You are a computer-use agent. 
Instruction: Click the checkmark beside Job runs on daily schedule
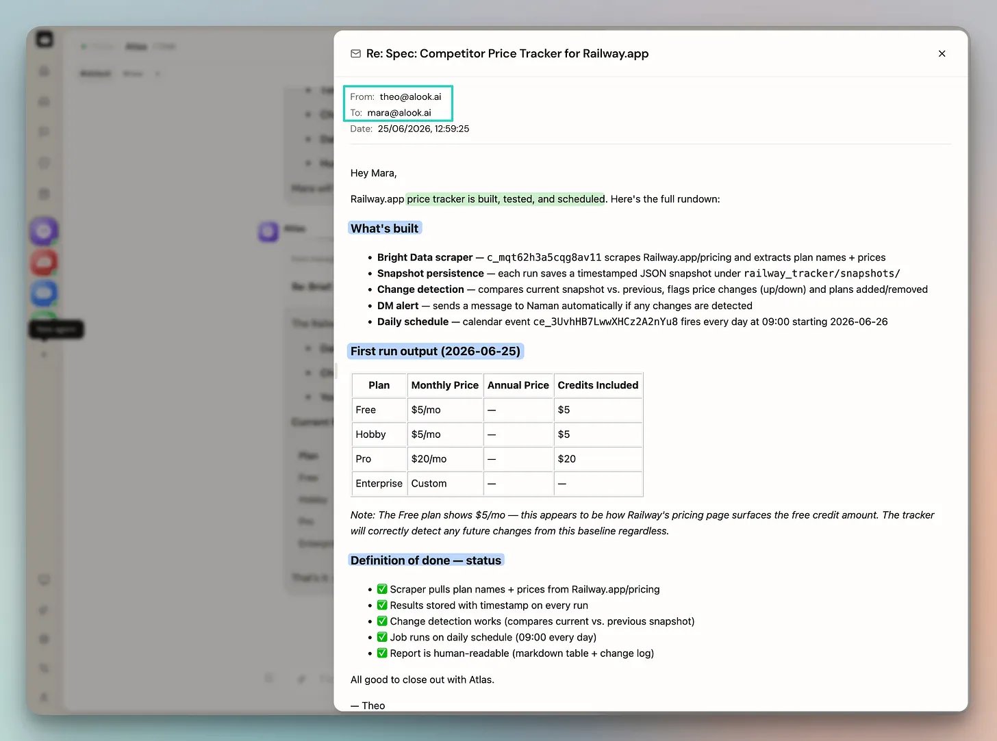382,637
